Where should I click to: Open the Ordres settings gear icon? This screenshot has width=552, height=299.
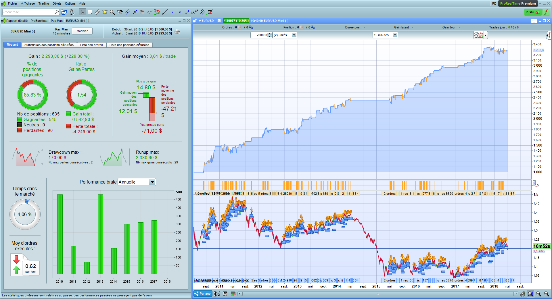[251, 27]
